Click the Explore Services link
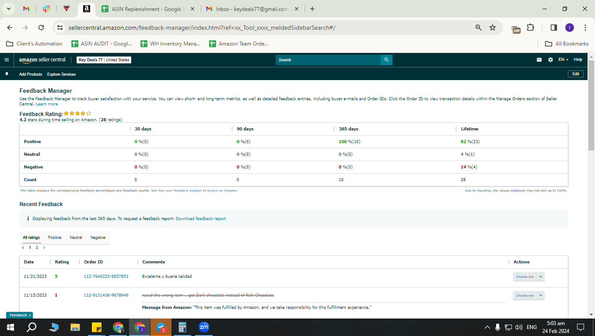This screenshot has width=595, height=336. pyautogui.click(x=61, y=74)
